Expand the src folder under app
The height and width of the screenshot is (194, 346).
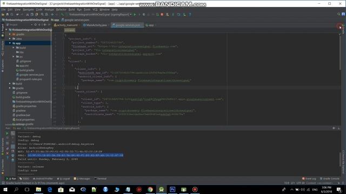tap(14, 57)
